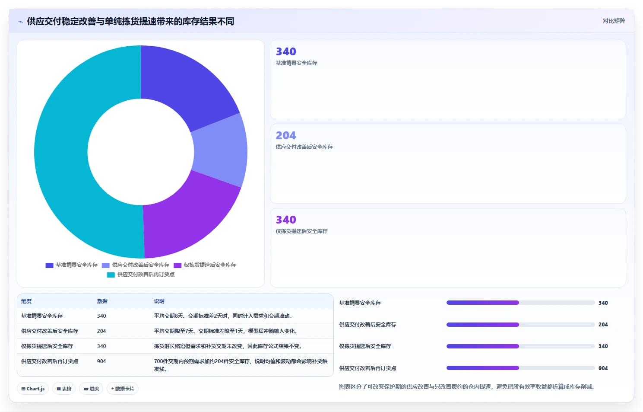Click the 平均交期8天 description cell
Viewport: 643px width, 412px height.
pos(224,316)
